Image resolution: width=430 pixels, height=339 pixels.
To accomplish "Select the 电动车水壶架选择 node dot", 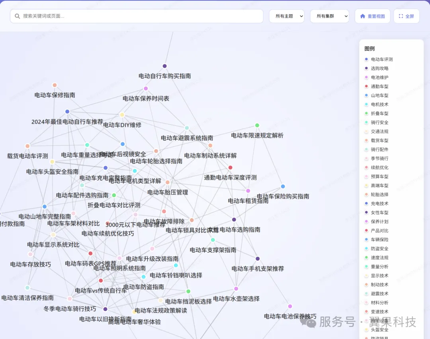I will click(x=236, y=289).
